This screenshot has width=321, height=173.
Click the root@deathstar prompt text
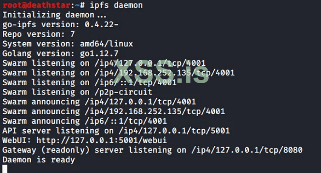pyautogui.click(x=36, y=5)
